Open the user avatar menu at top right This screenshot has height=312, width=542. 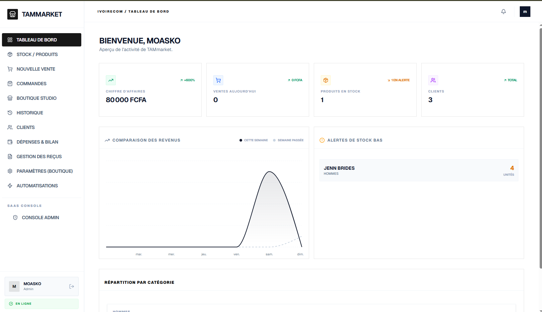click(x=525, y=12)
